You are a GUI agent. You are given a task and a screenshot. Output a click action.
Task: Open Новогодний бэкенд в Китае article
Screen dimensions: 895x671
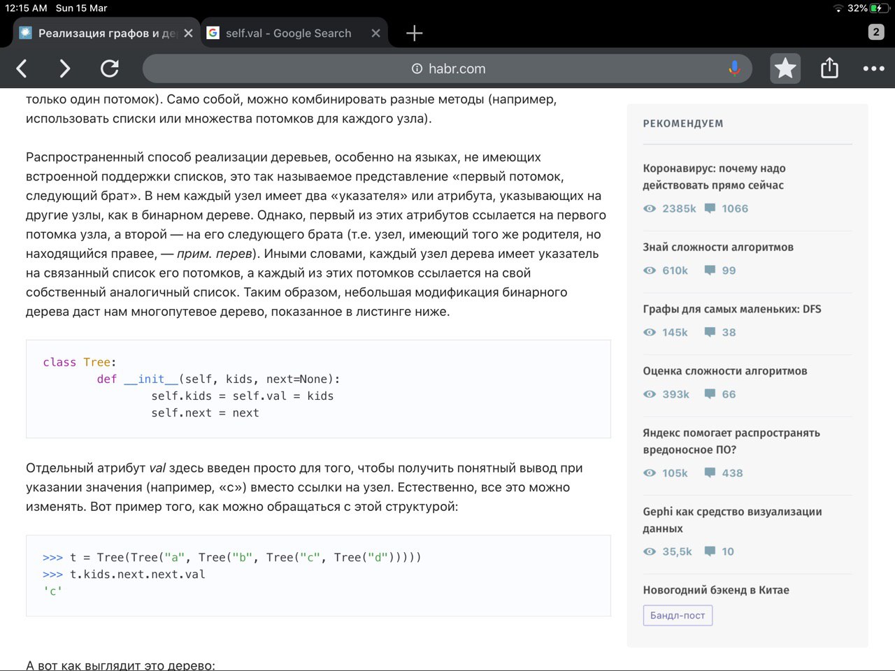pyautogui.click(x=716, y=590)
